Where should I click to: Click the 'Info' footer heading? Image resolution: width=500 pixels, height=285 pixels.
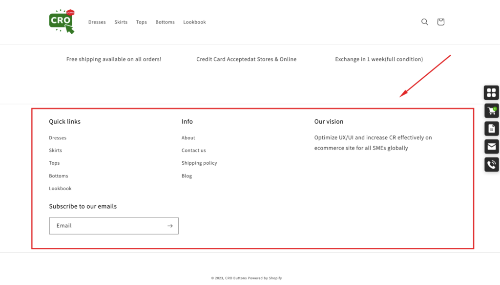pyautogui.click(x=187, y=122)
